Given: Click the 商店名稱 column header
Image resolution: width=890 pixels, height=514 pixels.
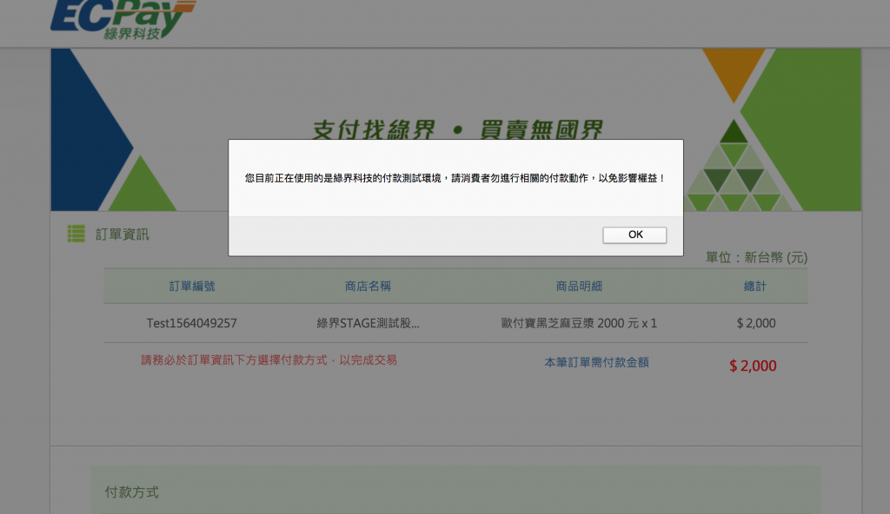Looking at the screenshot, I should 368,286.
